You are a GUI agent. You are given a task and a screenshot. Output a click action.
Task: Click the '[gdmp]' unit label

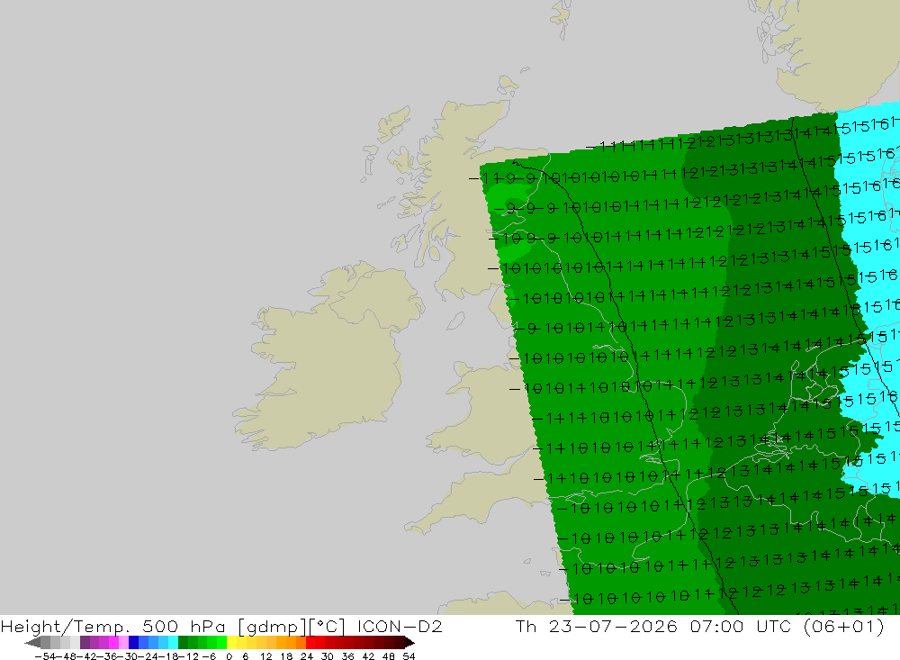[x=272, y=626]
